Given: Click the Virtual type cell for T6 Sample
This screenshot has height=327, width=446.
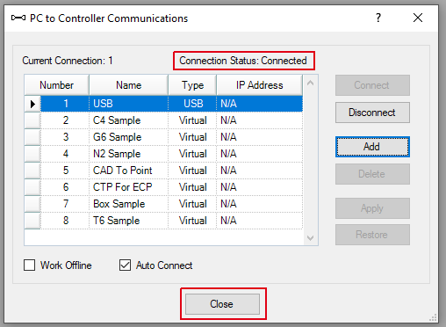Looking at the screenshot, I should click(x=192, y=221).
